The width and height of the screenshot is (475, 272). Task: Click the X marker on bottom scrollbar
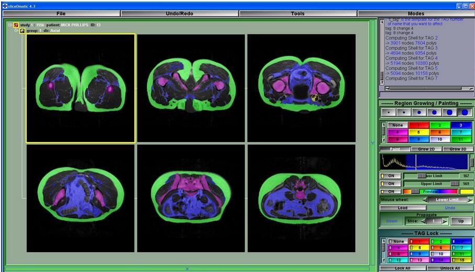[x=187, y=269]
